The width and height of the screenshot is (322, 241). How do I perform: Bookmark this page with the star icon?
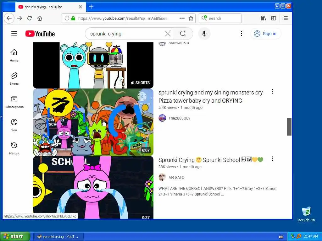point(191,18)
